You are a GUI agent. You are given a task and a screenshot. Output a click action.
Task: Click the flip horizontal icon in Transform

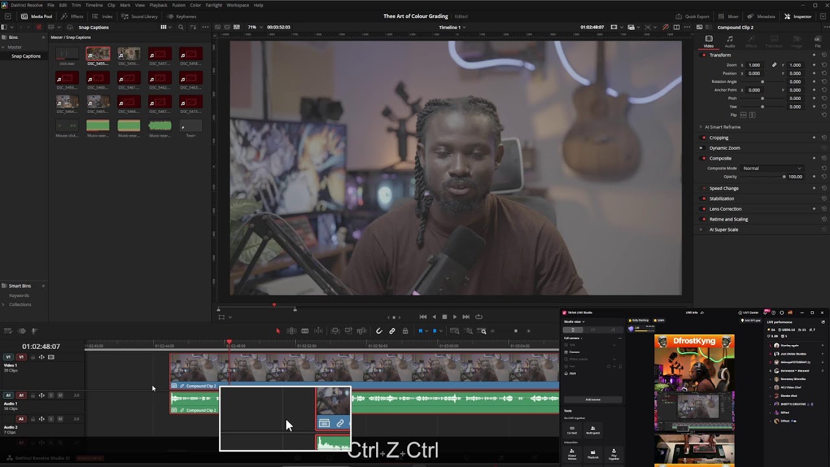click(x=744, y=115)
